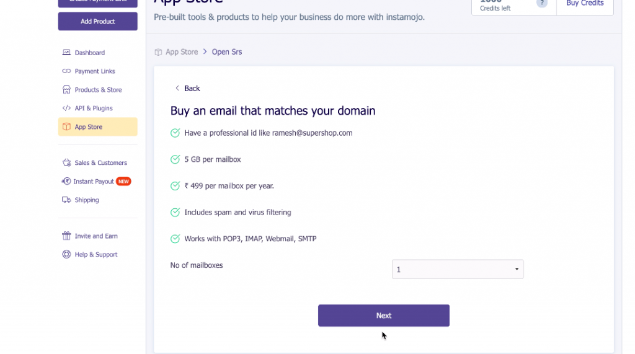
Task: Open the No of mailboxes dropdown
Action: click(x=458, y=270)
